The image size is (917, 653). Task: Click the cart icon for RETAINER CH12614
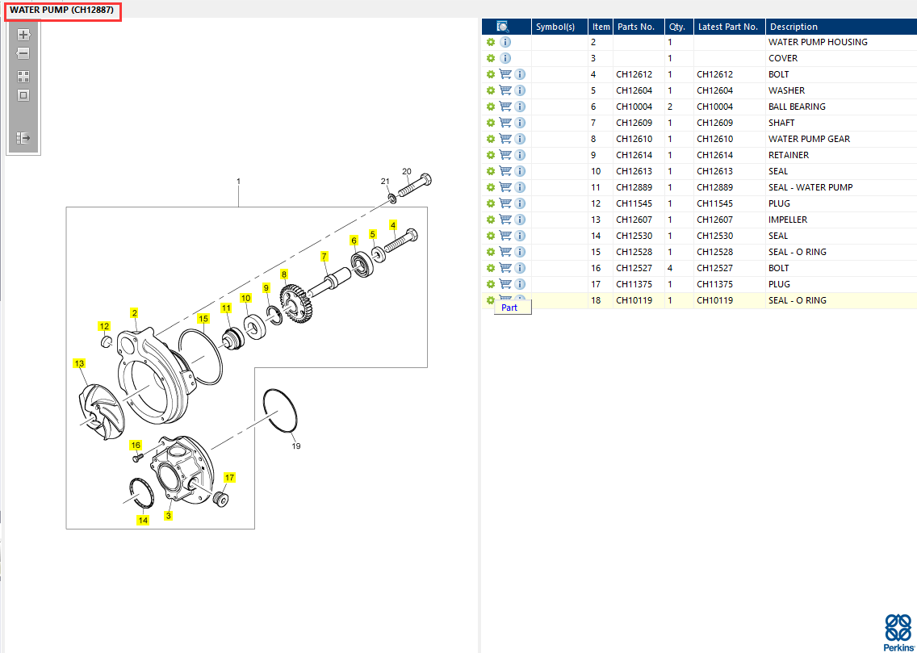point(506,155)
